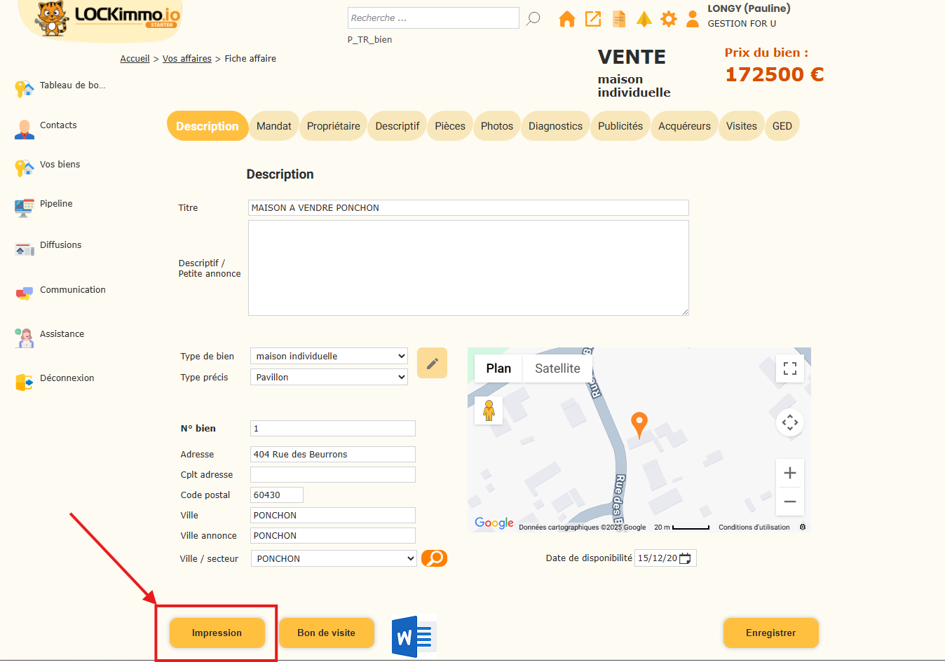This screenshot has height=662, width=945.
Task: Toggle fullscreen view on the map
Action: [789, 368]
